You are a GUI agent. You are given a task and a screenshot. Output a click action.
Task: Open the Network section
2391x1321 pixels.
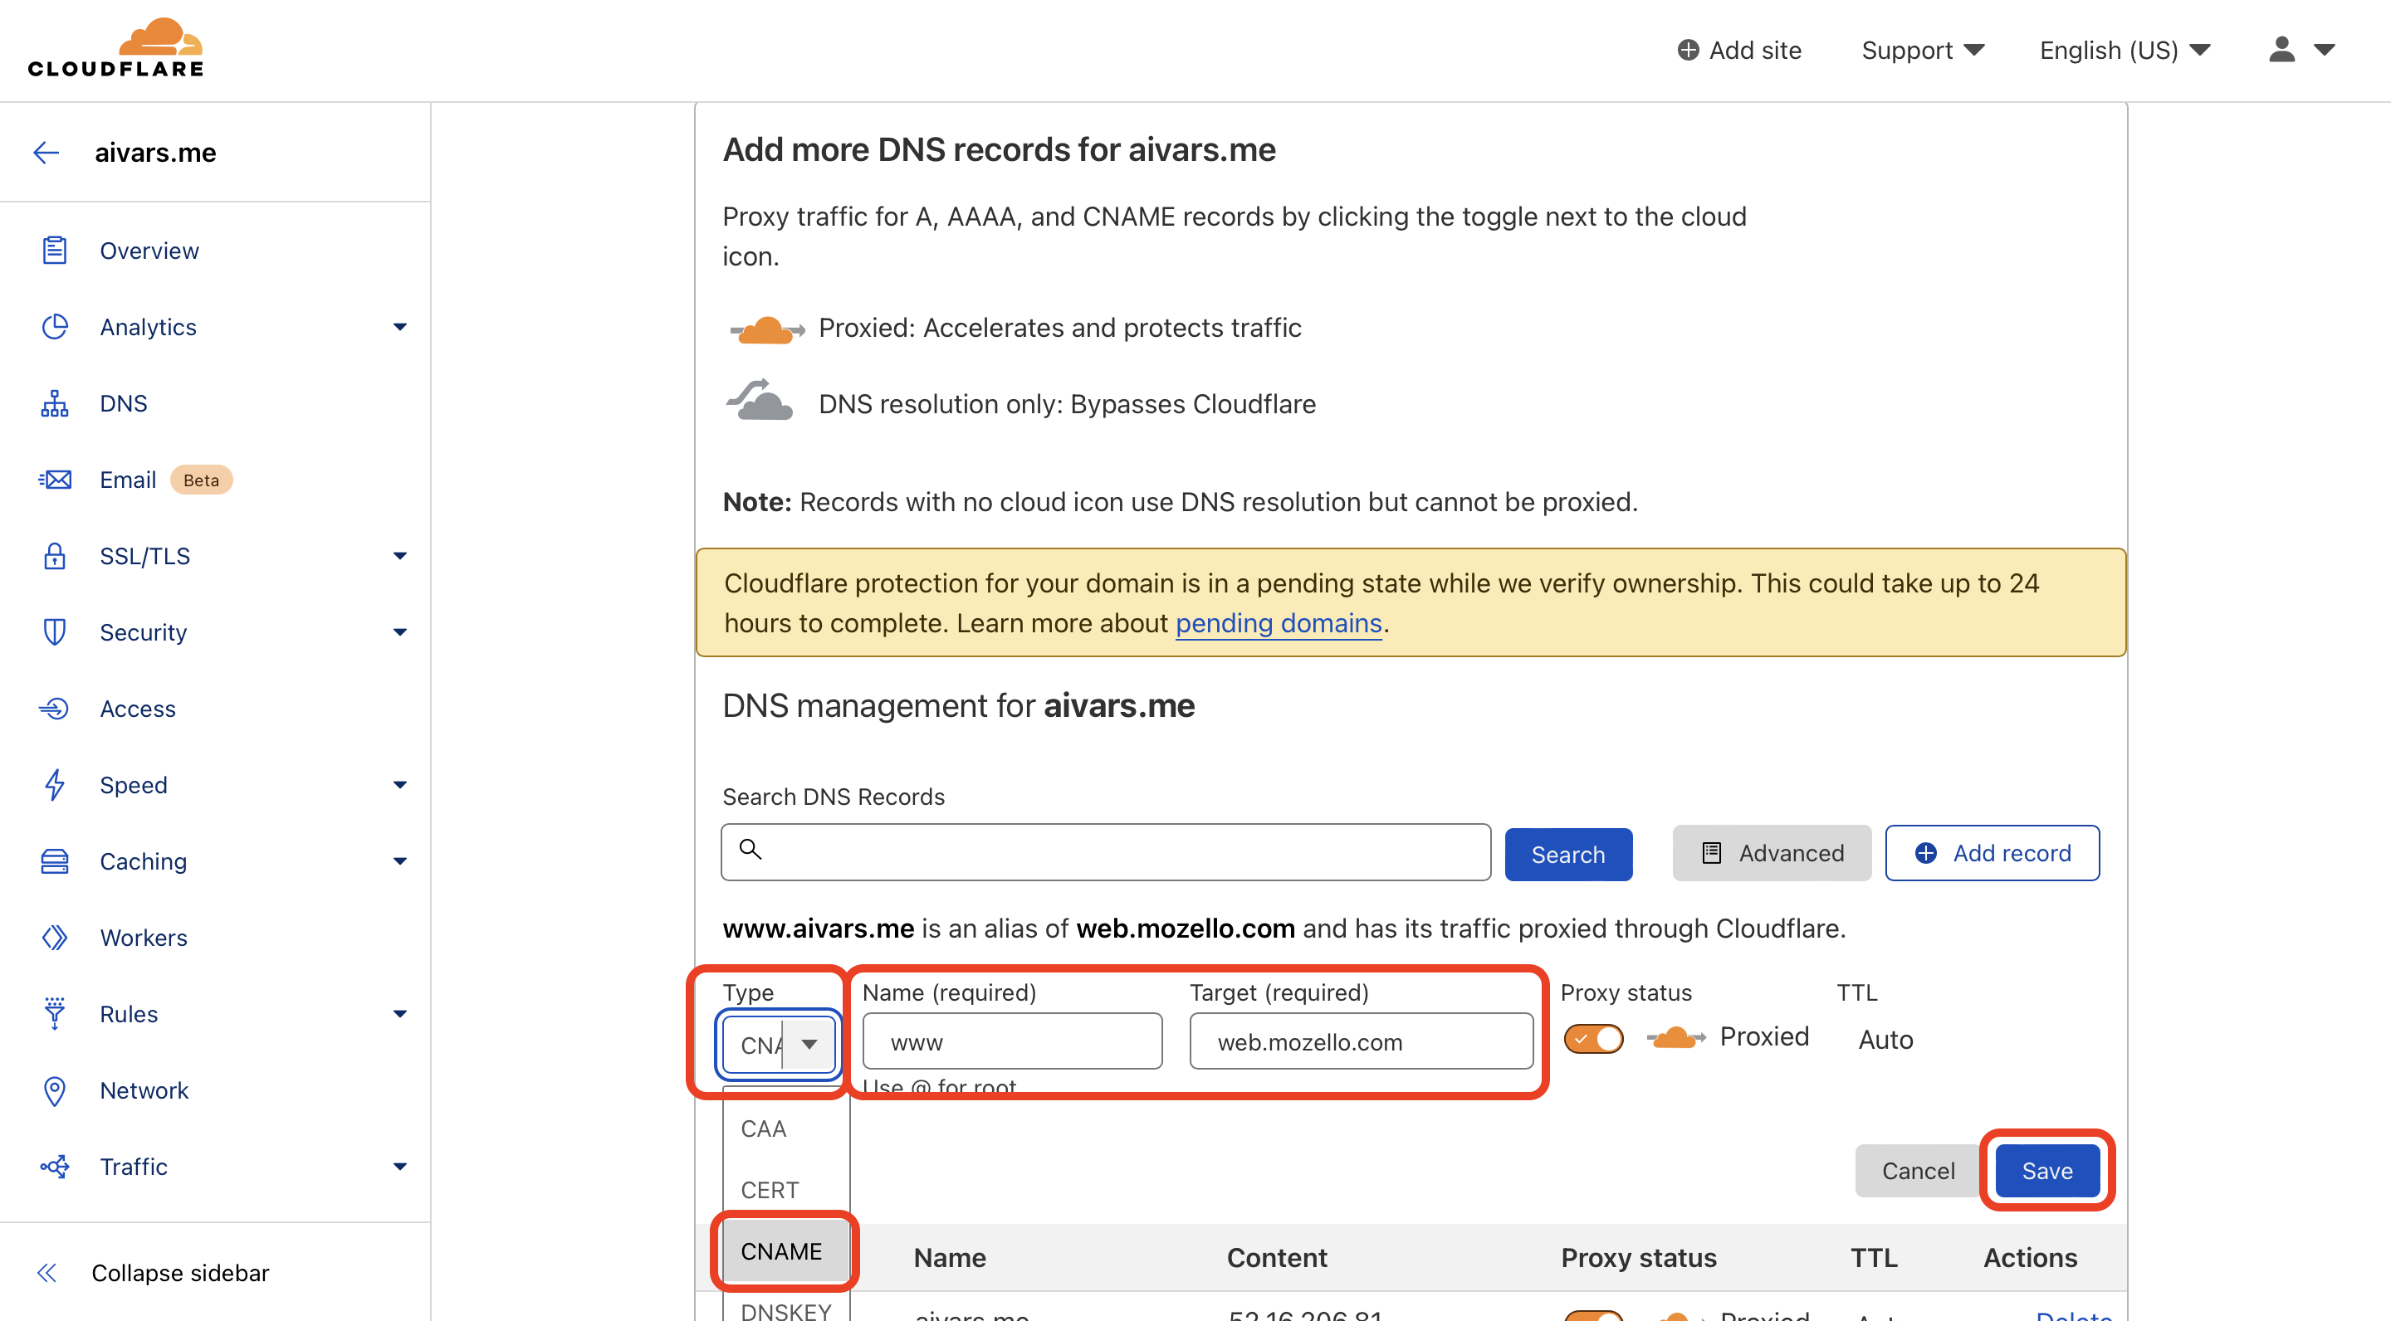pyautogui.click(x=144, y=1091)
